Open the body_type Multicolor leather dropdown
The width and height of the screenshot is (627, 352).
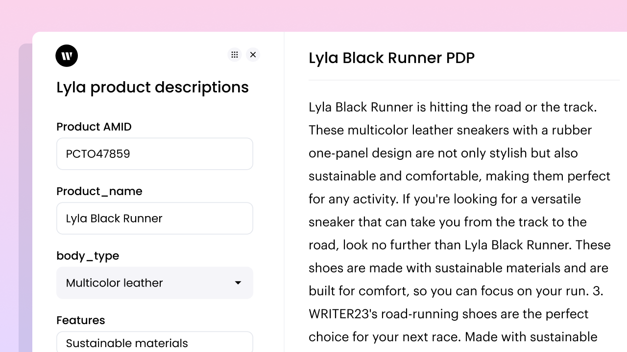[147, 283]
